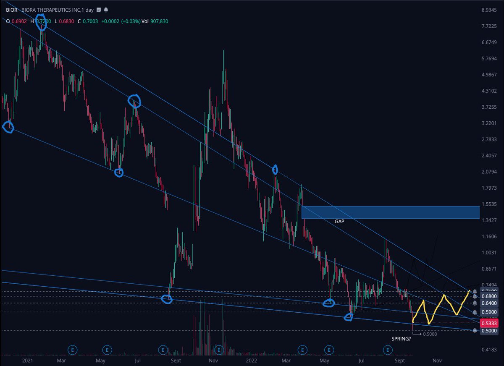Image resolution: width=504 pixels, height=366 pixels.
Task: Open the earnings E marker just before 2022's Sept label
Action: [x=387, y=349]
